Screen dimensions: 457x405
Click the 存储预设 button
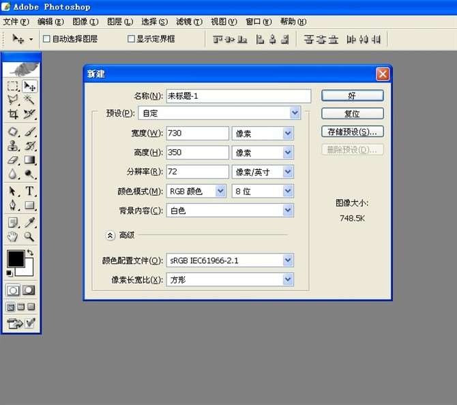(x=353, y=132)
